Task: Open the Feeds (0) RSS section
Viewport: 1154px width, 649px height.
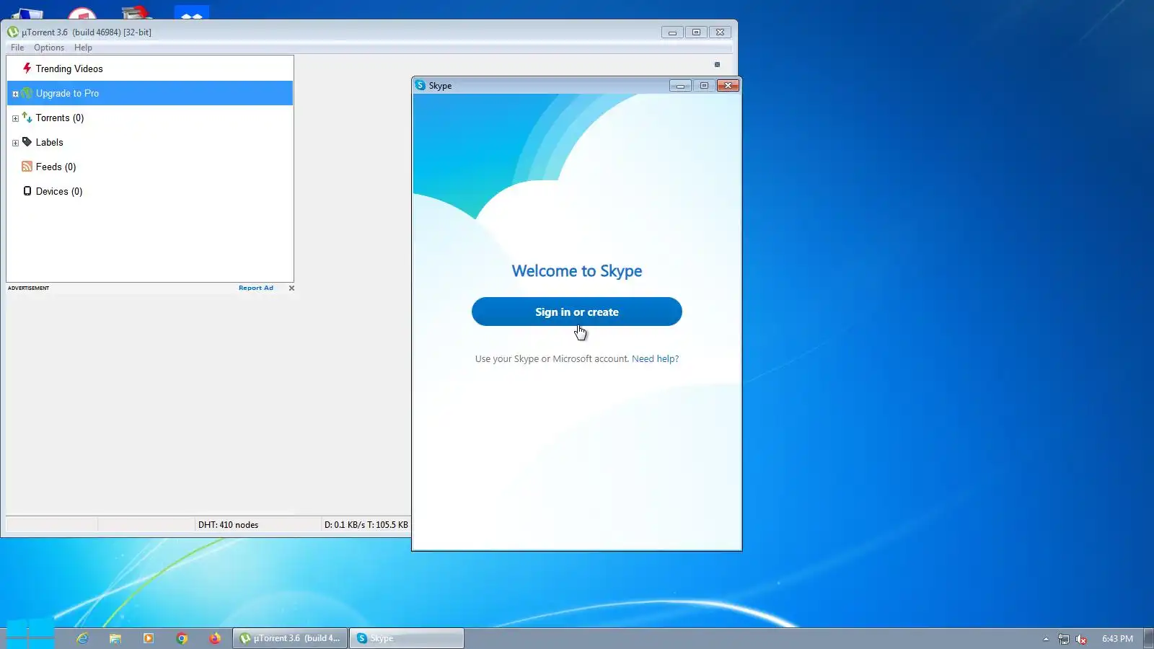Action: tap(150, 167)
